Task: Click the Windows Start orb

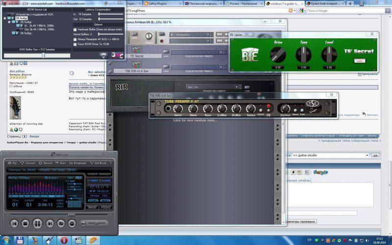Action: [x=5, y=240]
